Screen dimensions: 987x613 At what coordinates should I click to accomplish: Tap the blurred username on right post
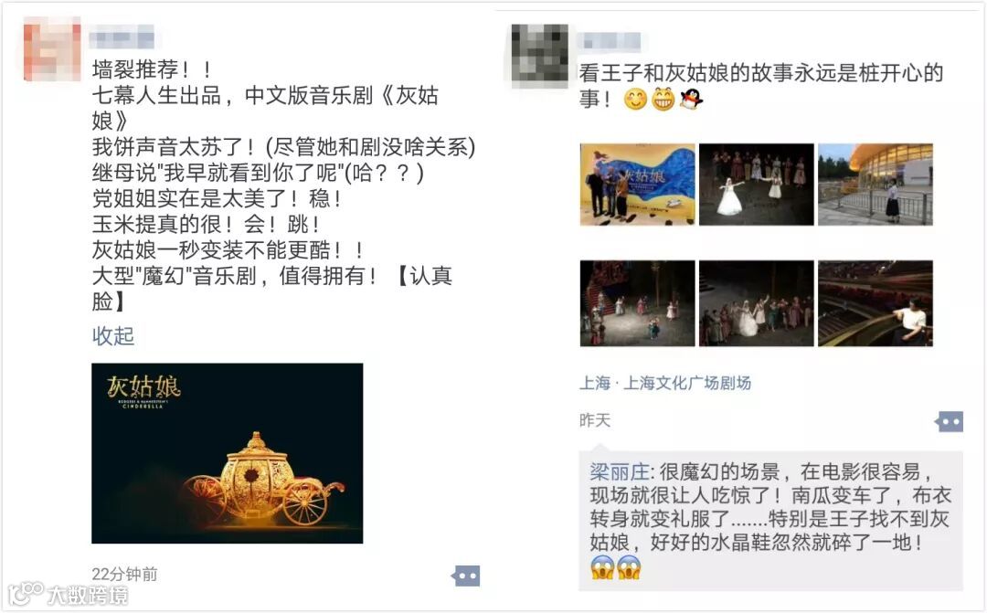[610, 41]
